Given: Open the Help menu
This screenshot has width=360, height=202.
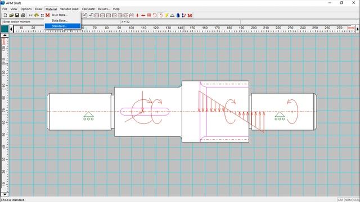Looking at the screenshot, I should coord(116,9).
